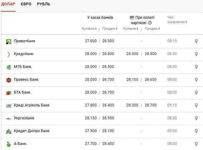The image size is (203, 150).
Task: Click the Правекс Банк red logo
Action: tap(9, 80)
